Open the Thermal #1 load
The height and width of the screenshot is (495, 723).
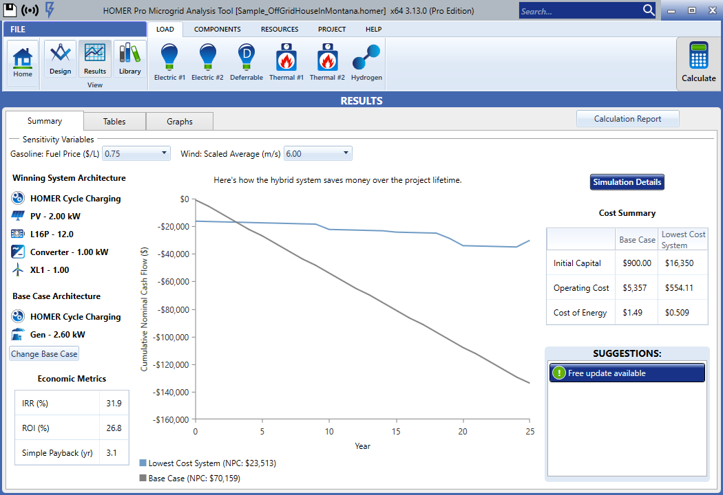286,62
